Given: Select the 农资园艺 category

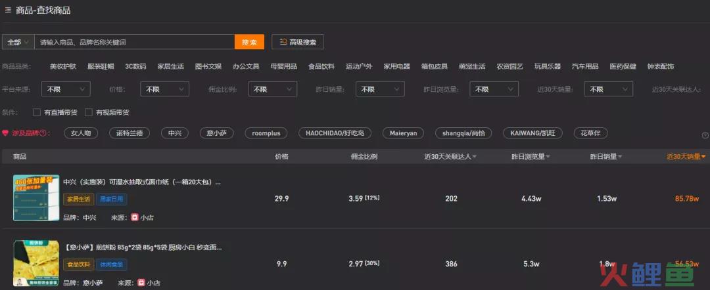Looking at the screenshot, I should [509, 66].
